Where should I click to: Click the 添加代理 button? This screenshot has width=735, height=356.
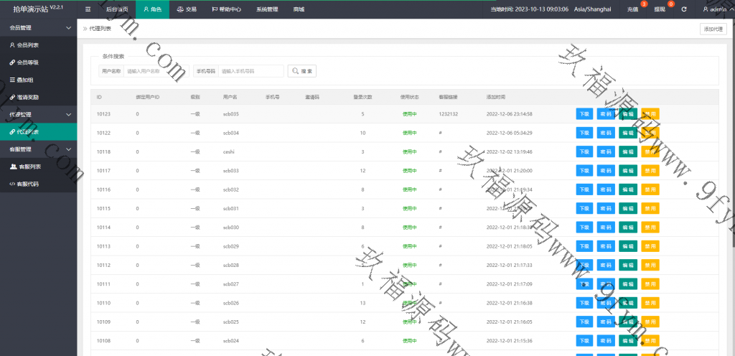[713, 29]
